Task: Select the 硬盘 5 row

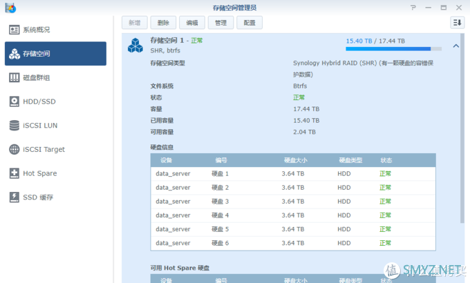Action: click(293, 229)
